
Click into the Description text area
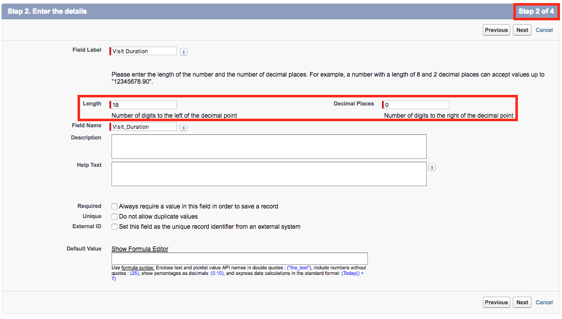269,147
